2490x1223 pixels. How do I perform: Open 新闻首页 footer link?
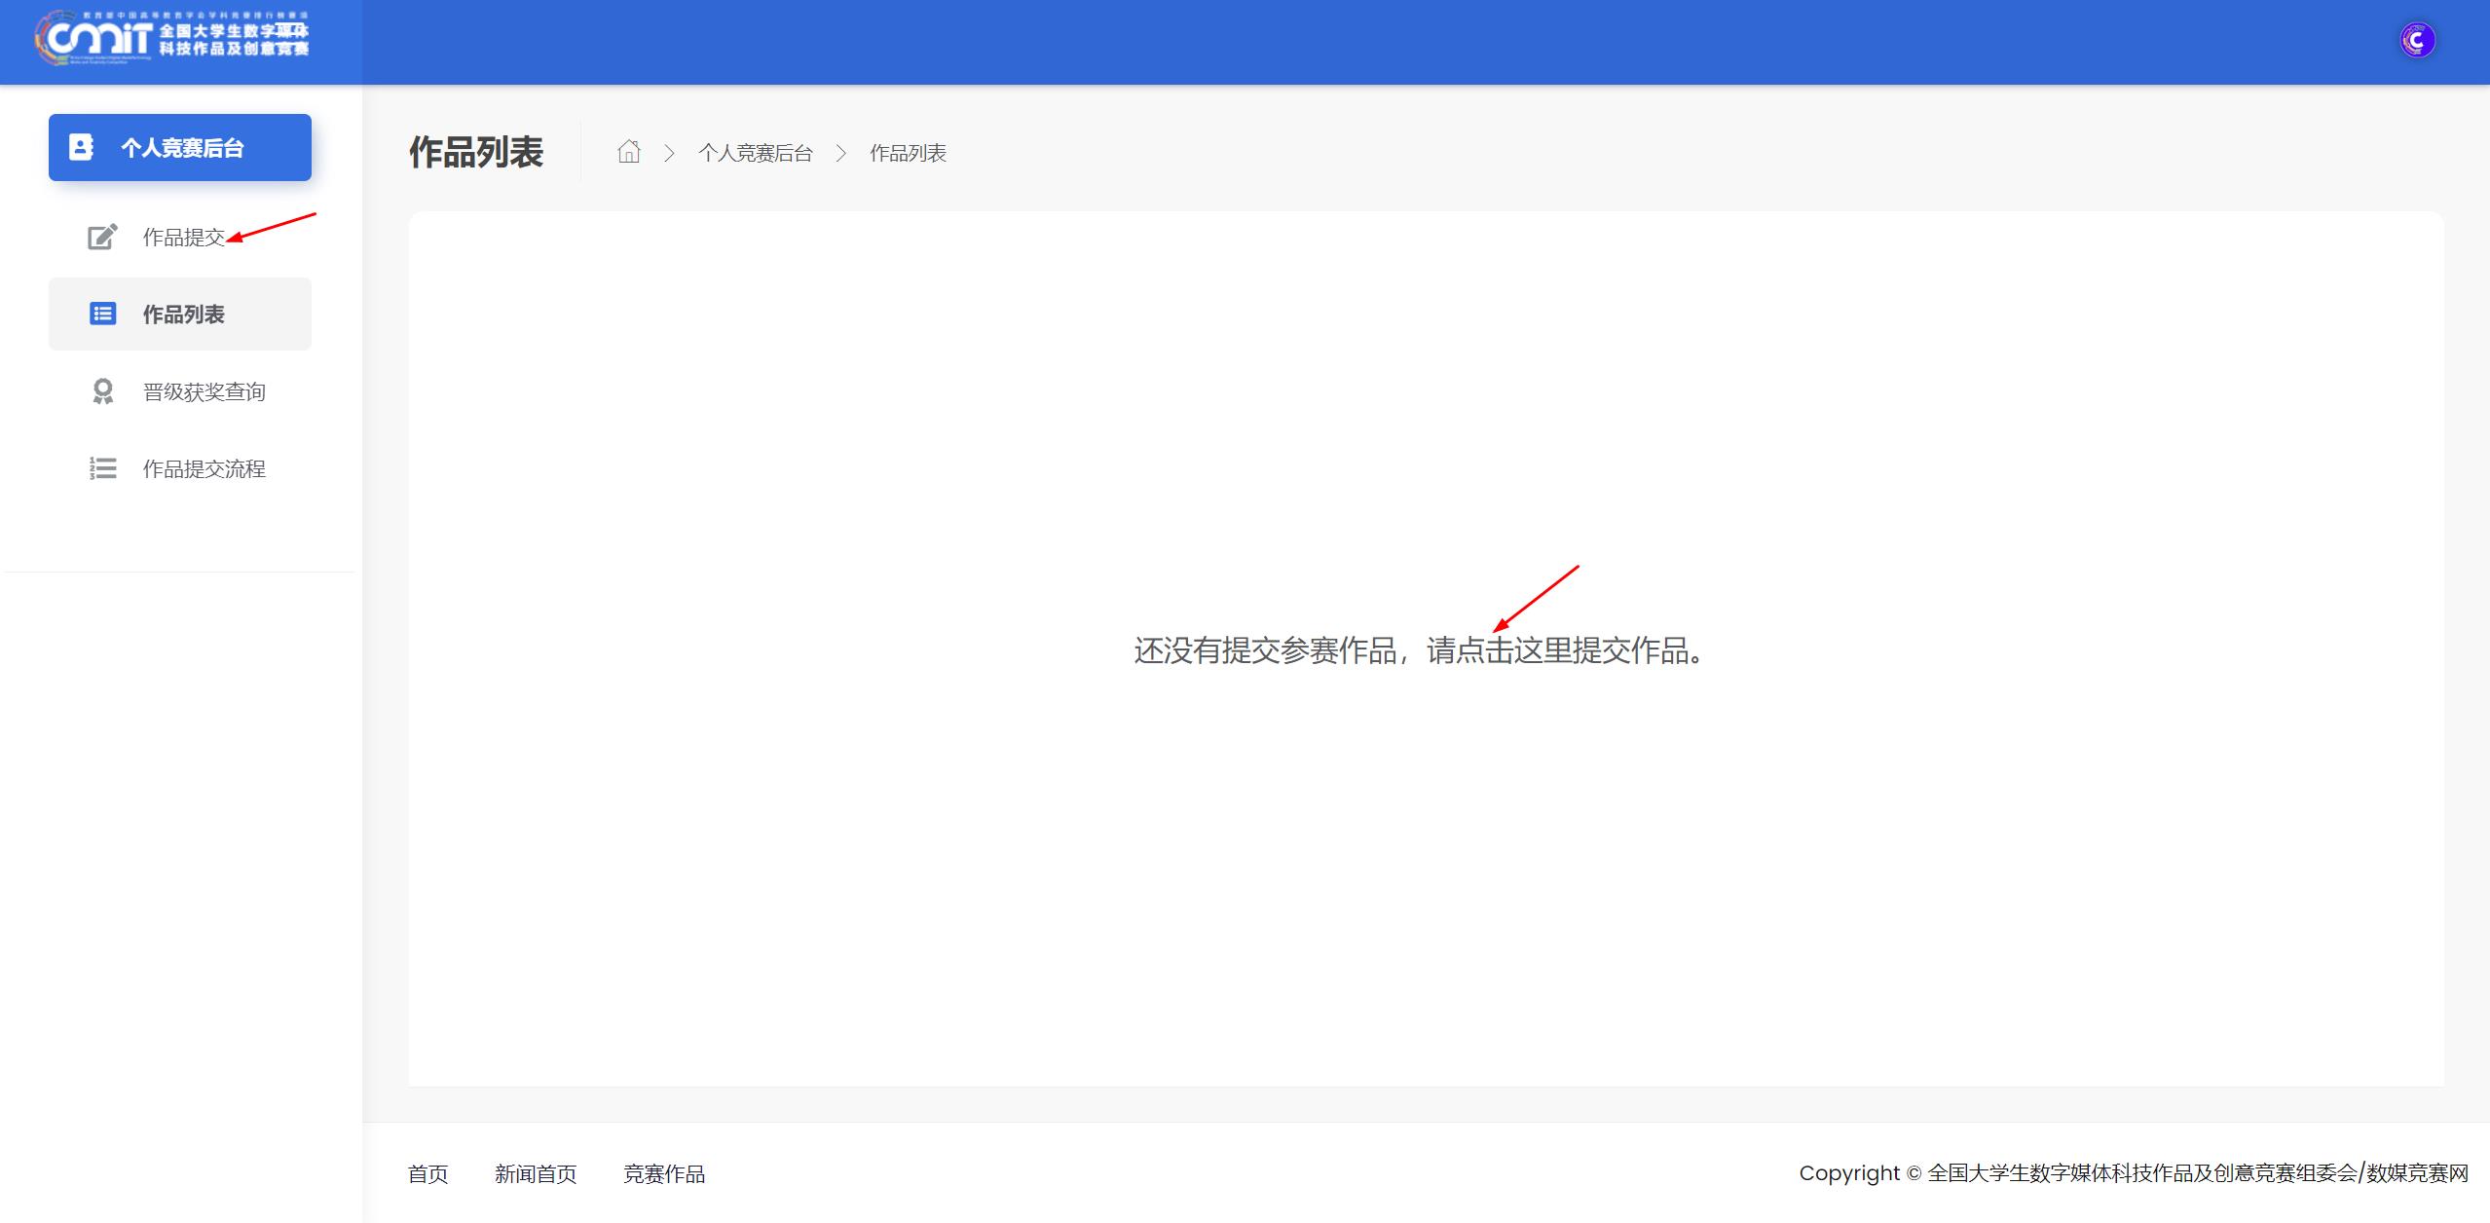(x=536, y=1174)
